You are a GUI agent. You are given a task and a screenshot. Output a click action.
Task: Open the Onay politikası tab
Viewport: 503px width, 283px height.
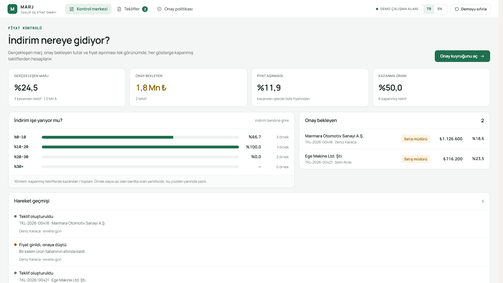(175, 9)
